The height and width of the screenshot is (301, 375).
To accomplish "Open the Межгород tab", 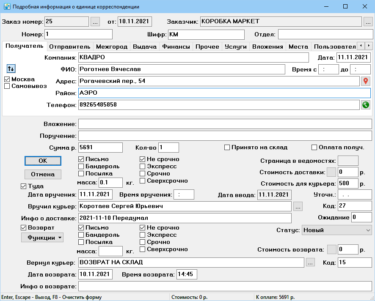I will (112, 47).
